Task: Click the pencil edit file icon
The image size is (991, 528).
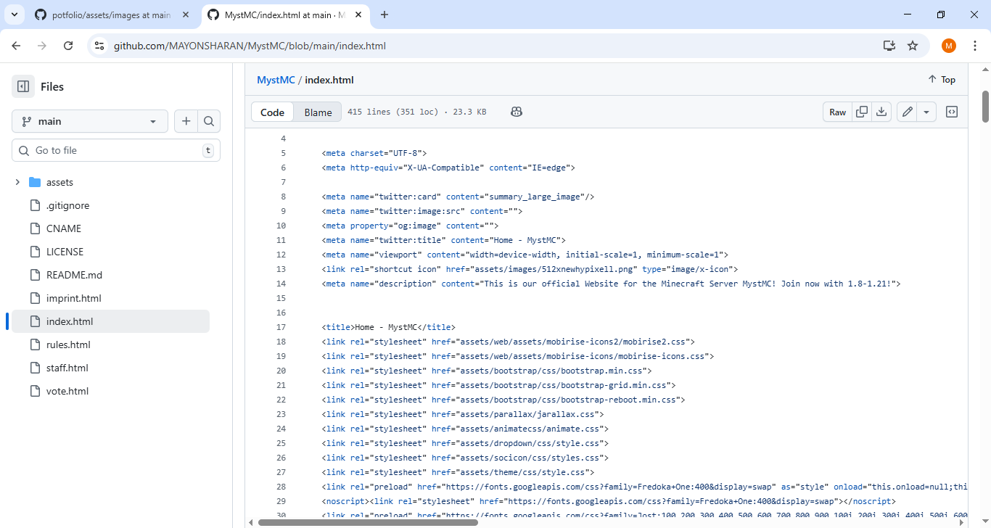Action: coord(907,112)
